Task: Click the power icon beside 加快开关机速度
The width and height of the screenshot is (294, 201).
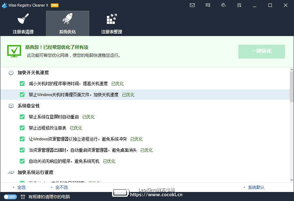Action: click(11, 72)
